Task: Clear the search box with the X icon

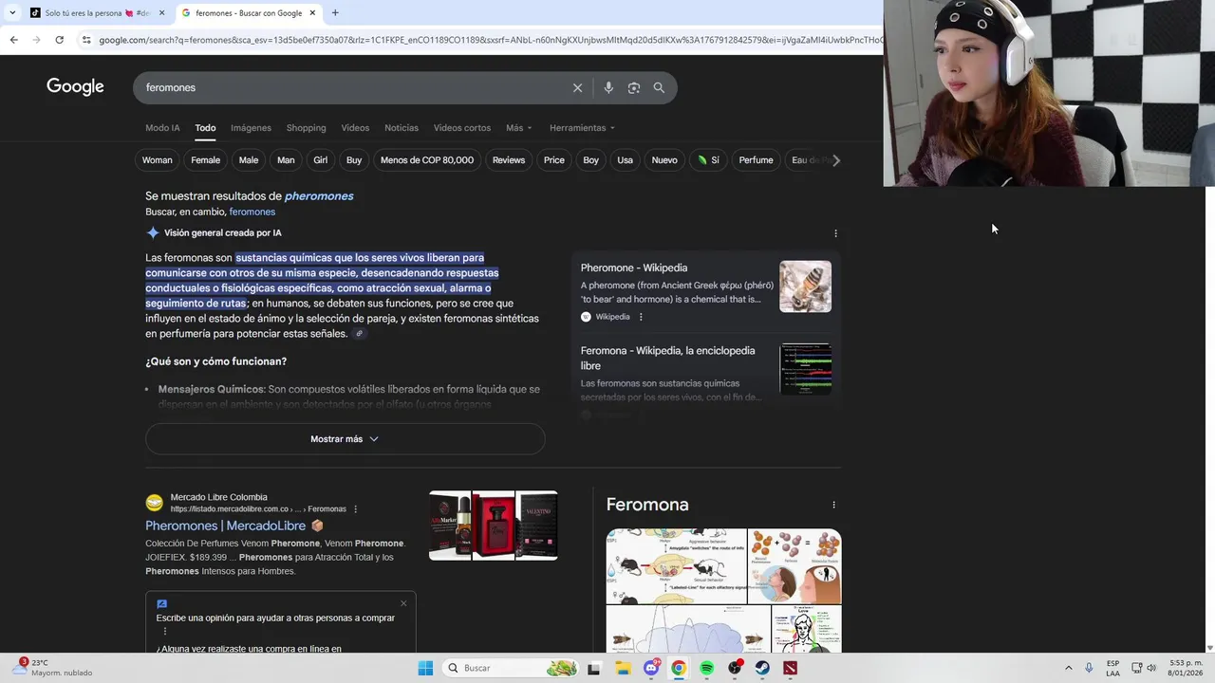Action: click(577, 87)
